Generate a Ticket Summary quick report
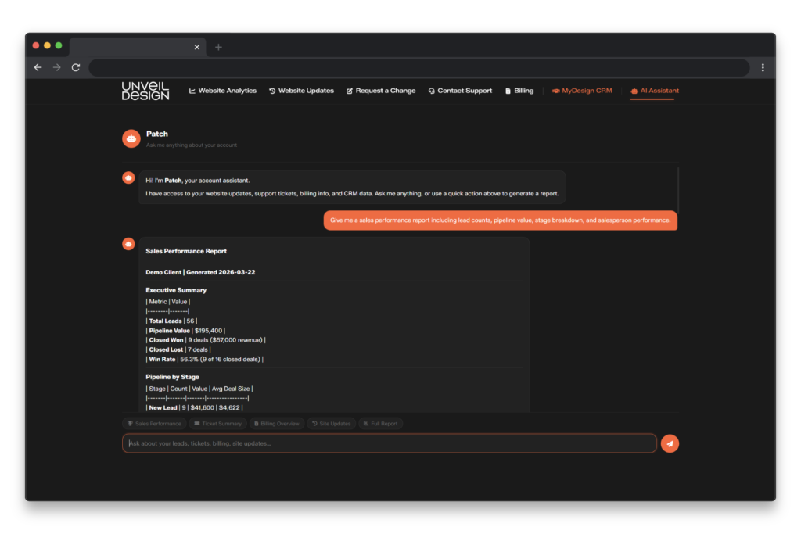The width and height of the screenshot is (801, 534). click(x=218, y=424)
